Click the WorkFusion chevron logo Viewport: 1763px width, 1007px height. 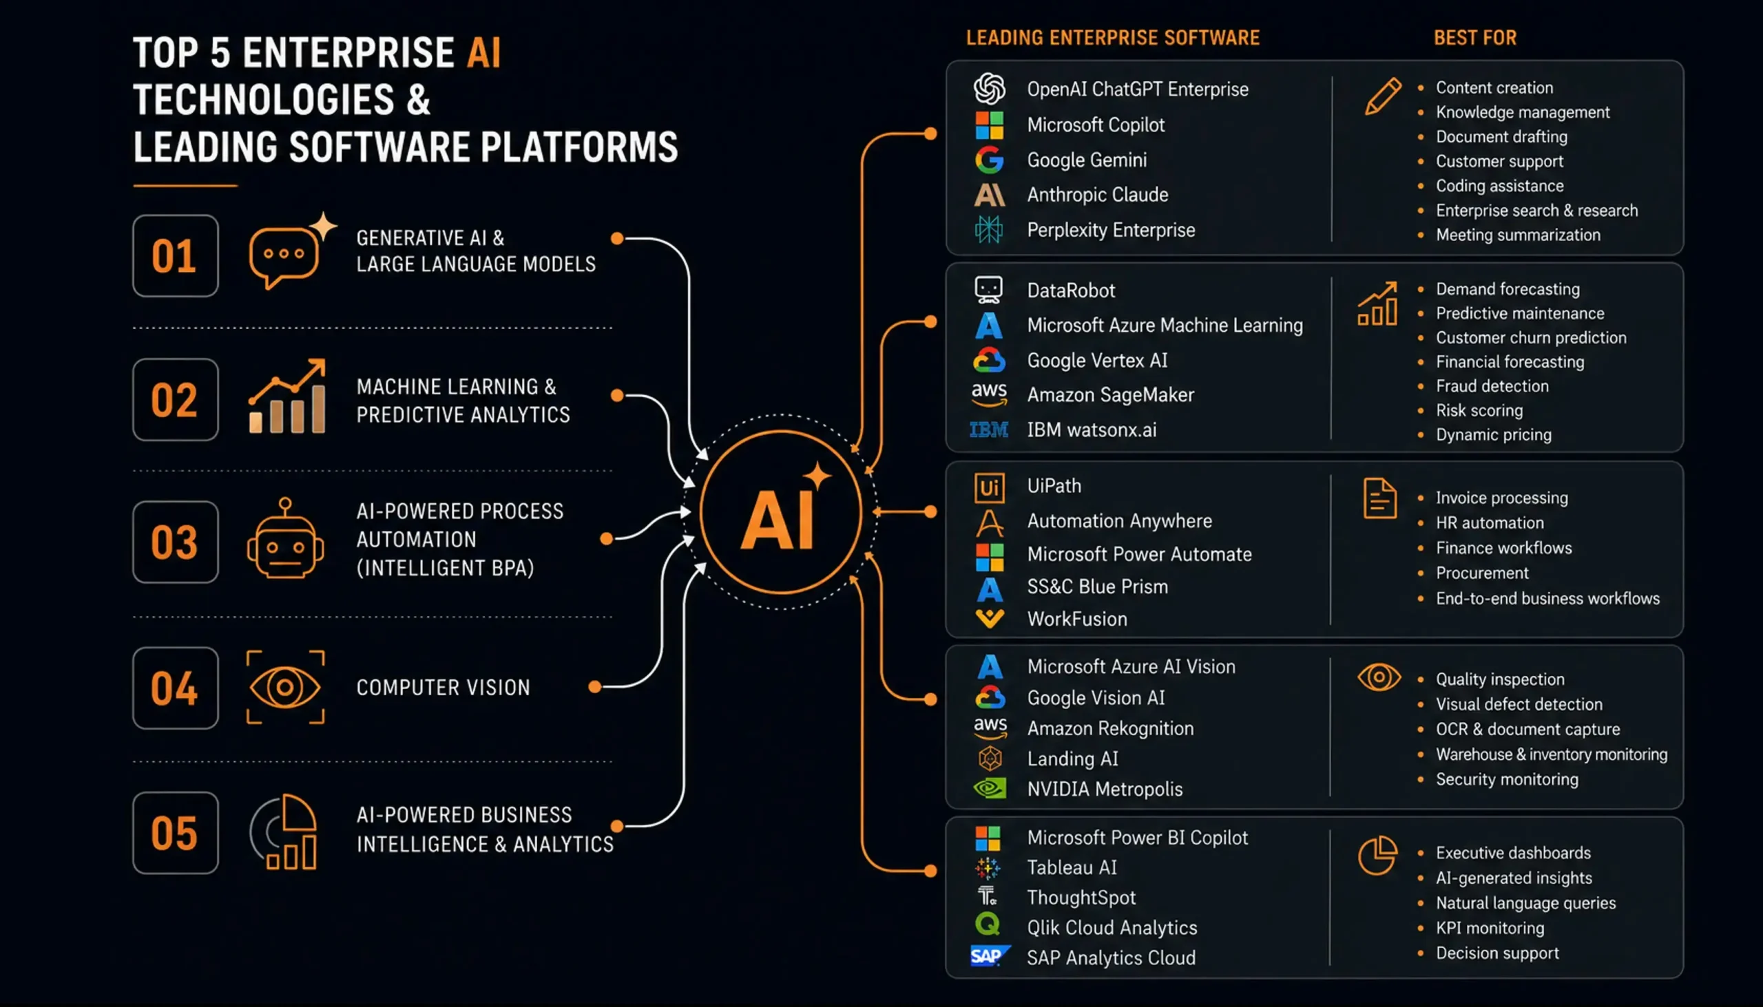coord(990,618)
